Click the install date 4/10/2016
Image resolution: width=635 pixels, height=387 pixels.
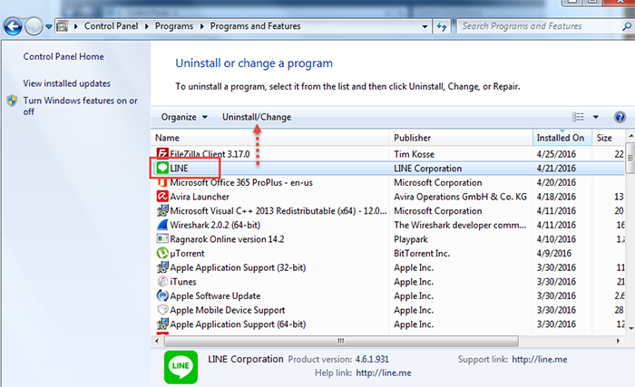556,239
